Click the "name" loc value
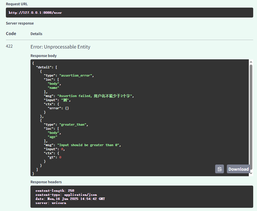 [x=53, y=88]
